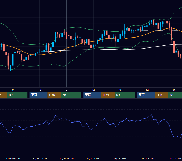Image resolution: width=182 pixels, height=161 pixels.
Task: Click the 11/16 00:00 date label
Action: (x=66, y=158)
